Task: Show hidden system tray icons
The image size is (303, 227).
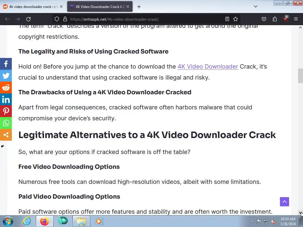Action: (252, 221)
